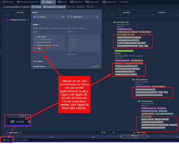Show the hidden Story Notes field

74,39
